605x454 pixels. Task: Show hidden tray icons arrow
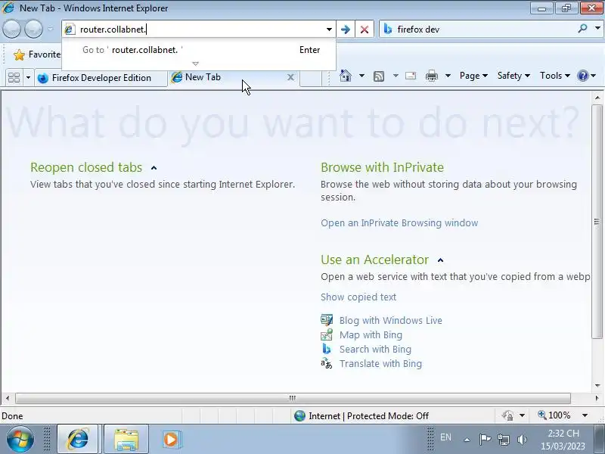click(x=467, y=440)
